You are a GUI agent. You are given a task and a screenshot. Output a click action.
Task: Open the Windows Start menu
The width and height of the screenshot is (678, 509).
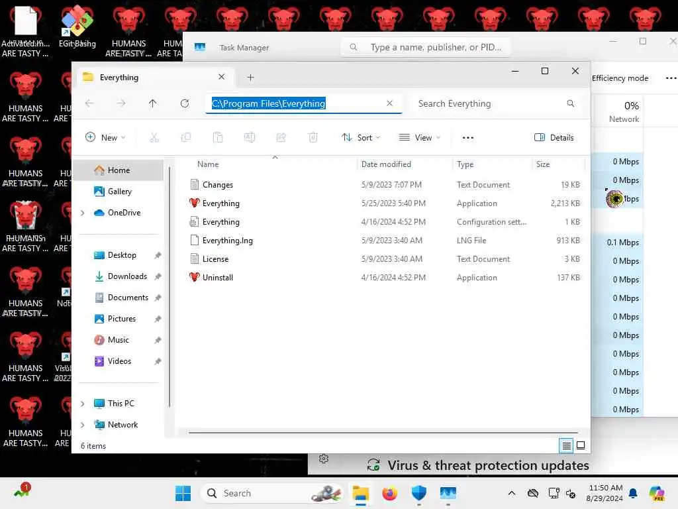click(183, 493)
